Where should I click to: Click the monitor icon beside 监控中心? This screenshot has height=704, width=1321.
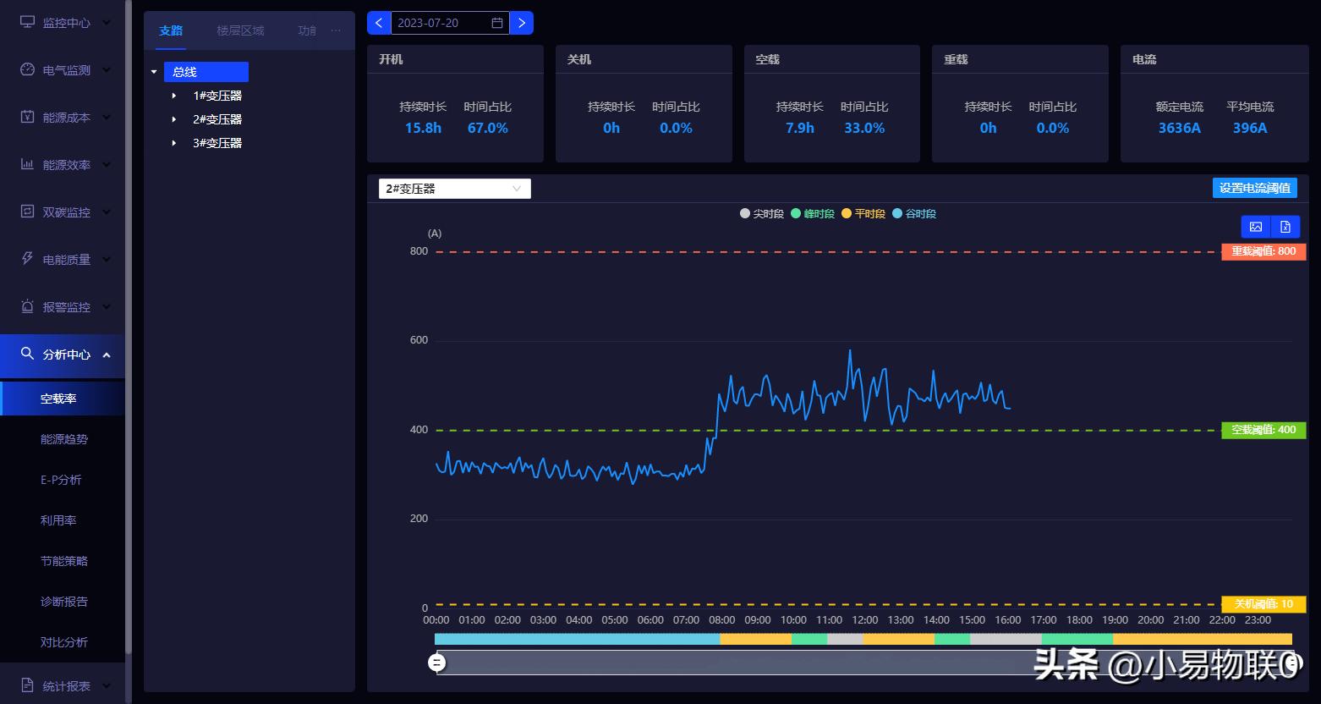[27, 22]
